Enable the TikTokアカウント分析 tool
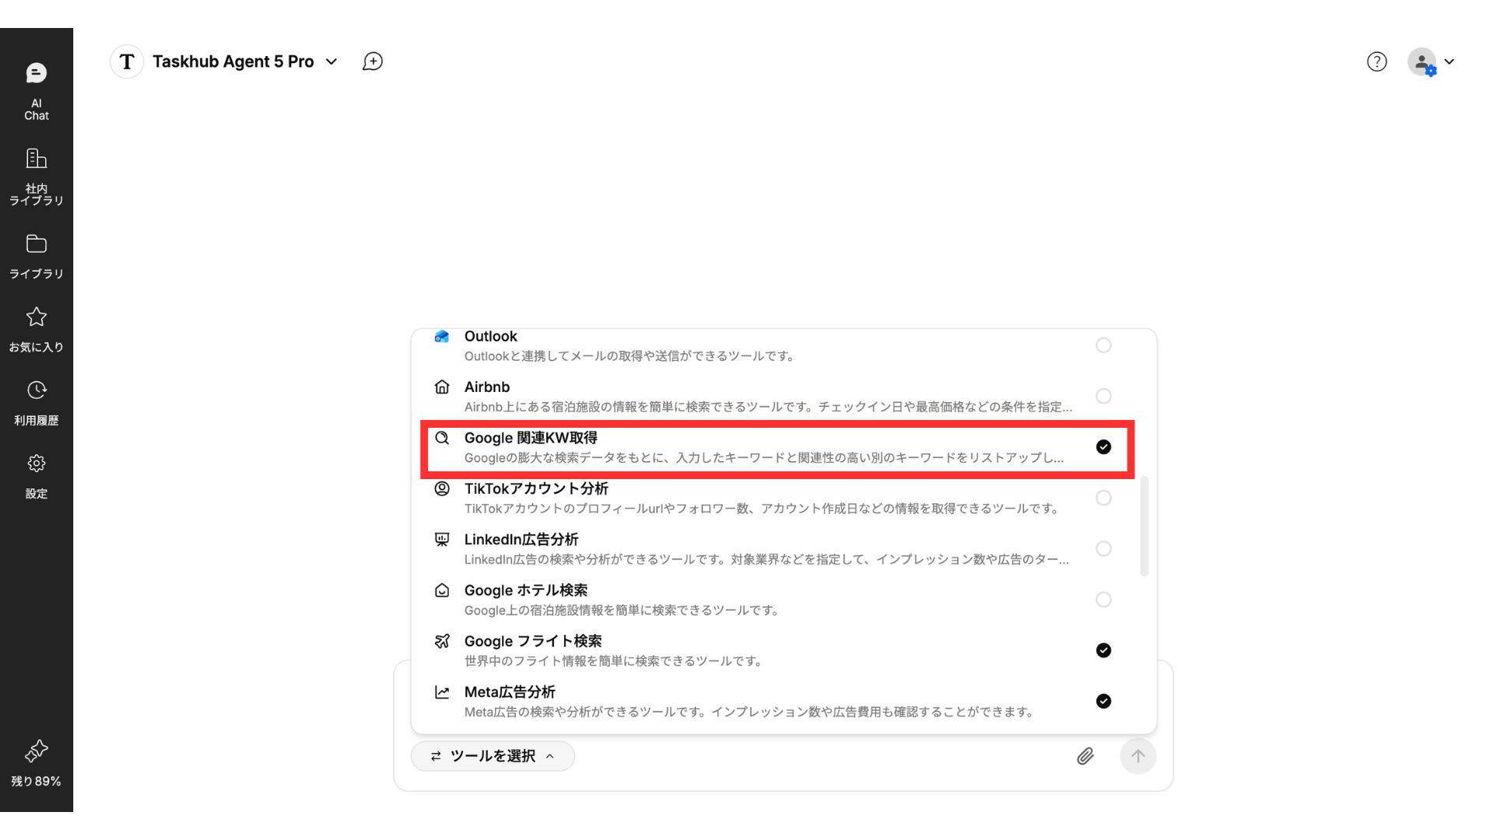This screenshot has width=1494, height=840. 1103,498
